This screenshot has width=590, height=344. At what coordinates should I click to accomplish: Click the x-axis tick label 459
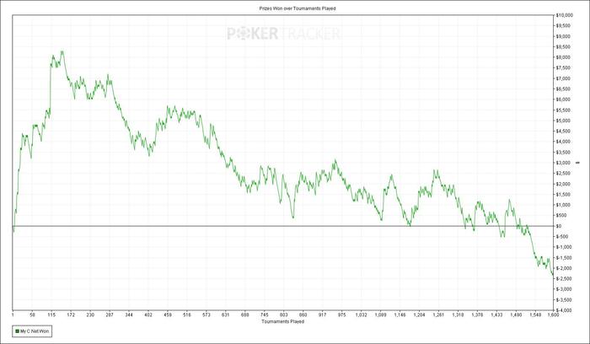point(168,314)
